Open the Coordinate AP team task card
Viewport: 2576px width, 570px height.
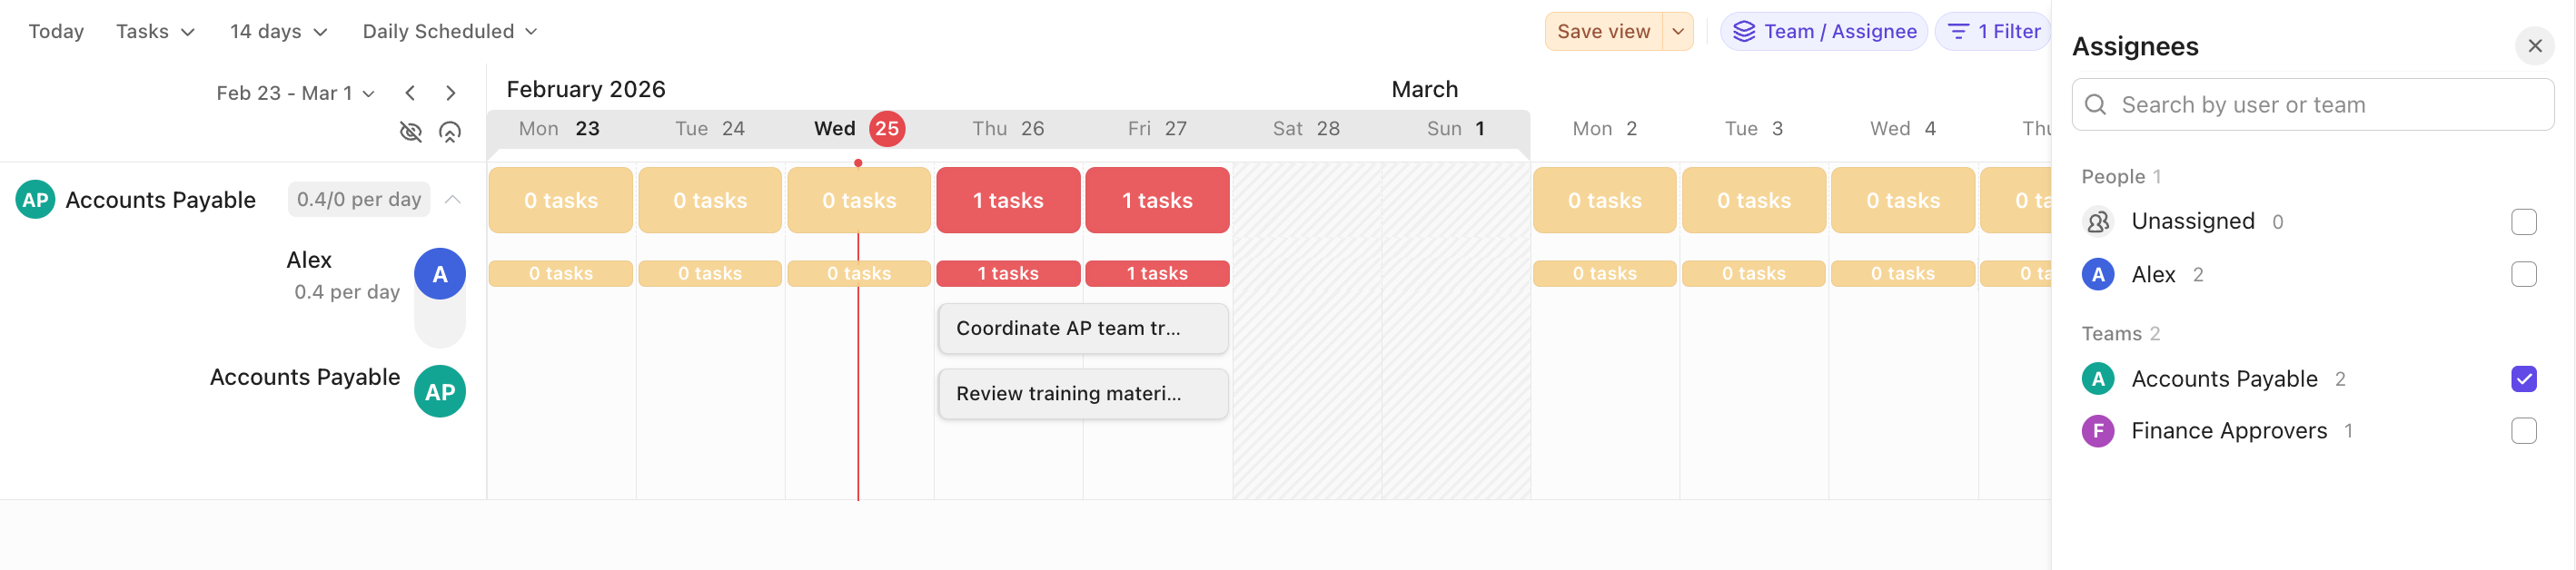coord(1082,328)
